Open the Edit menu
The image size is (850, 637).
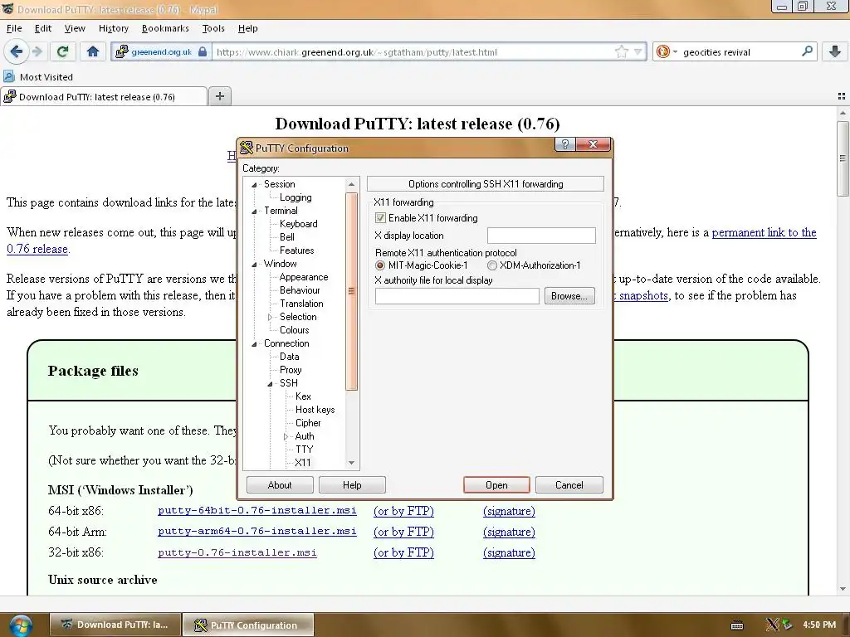click(43, 28)
